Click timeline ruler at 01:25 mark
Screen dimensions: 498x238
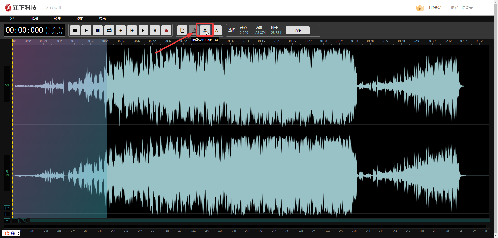tap(293, 41)
